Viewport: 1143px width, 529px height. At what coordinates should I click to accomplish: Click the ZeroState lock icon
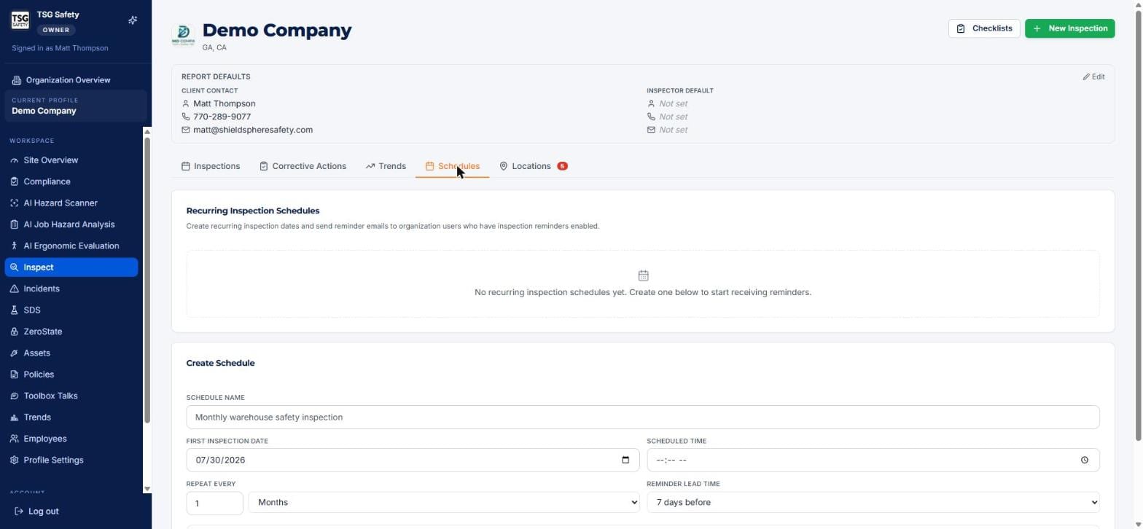(14, 332)
